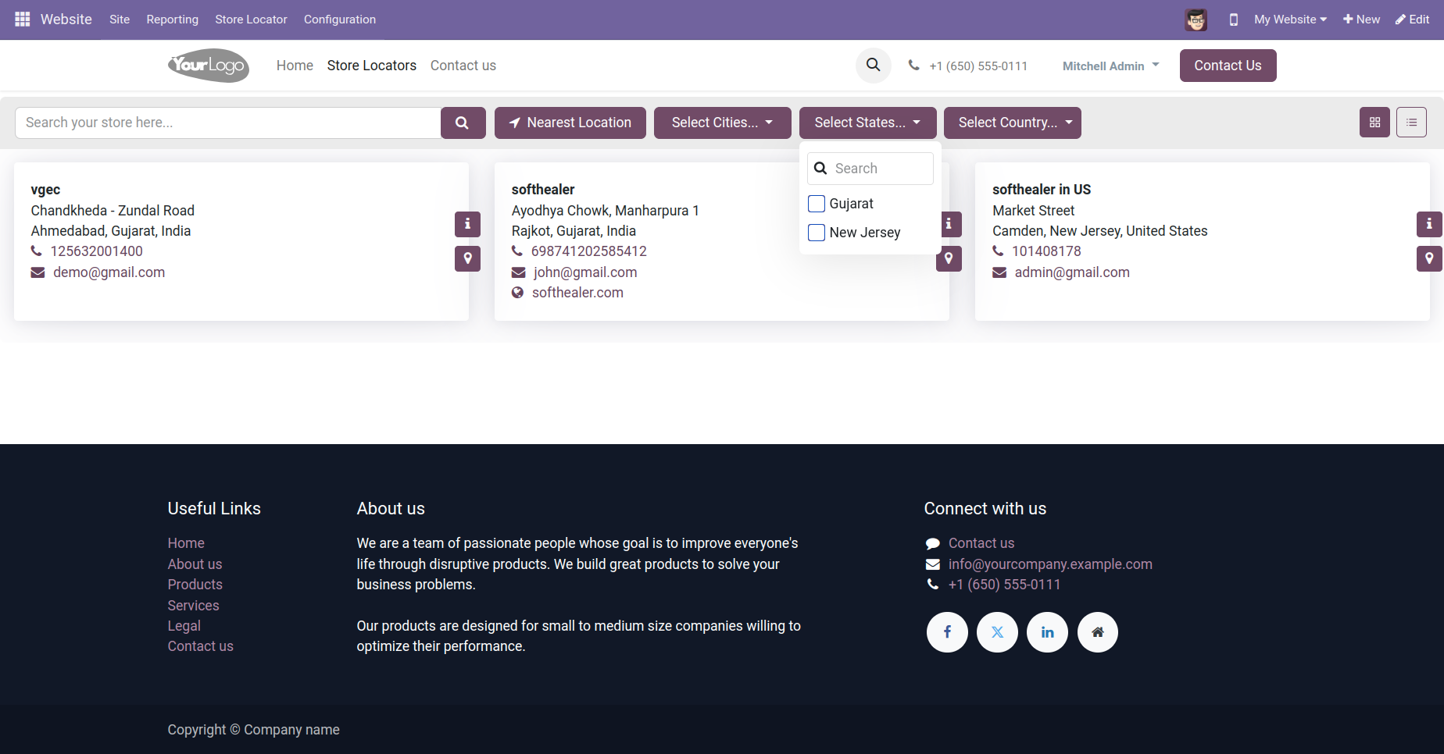1444x754 pixels.
Task: Open the Store Locator menu
Action: tap(251, 20)
